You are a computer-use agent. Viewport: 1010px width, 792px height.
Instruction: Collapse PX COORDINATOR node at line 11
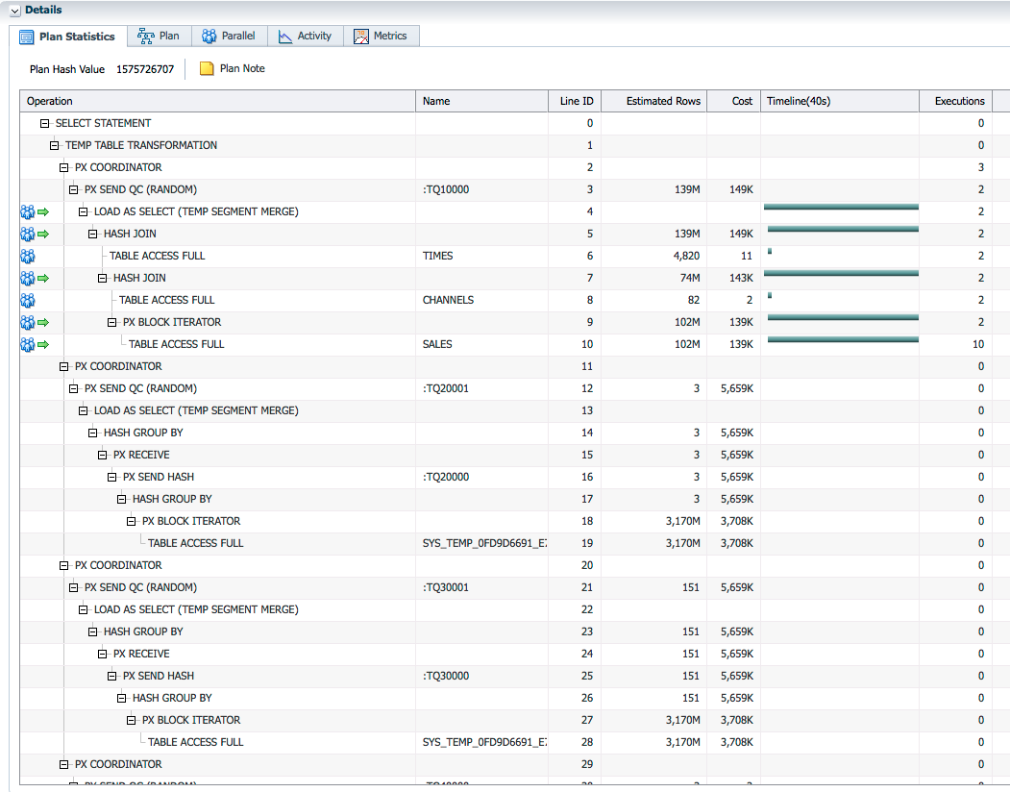[x=64, y=367]
